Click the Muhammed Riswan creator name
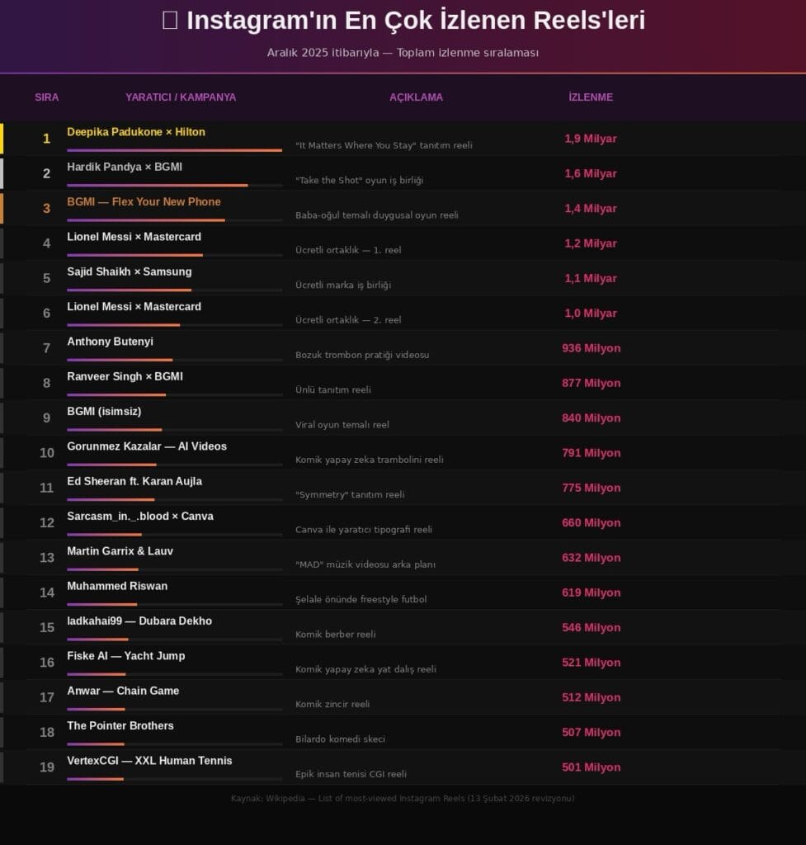This screenshot has height=845, width=806. click(117, 586)
